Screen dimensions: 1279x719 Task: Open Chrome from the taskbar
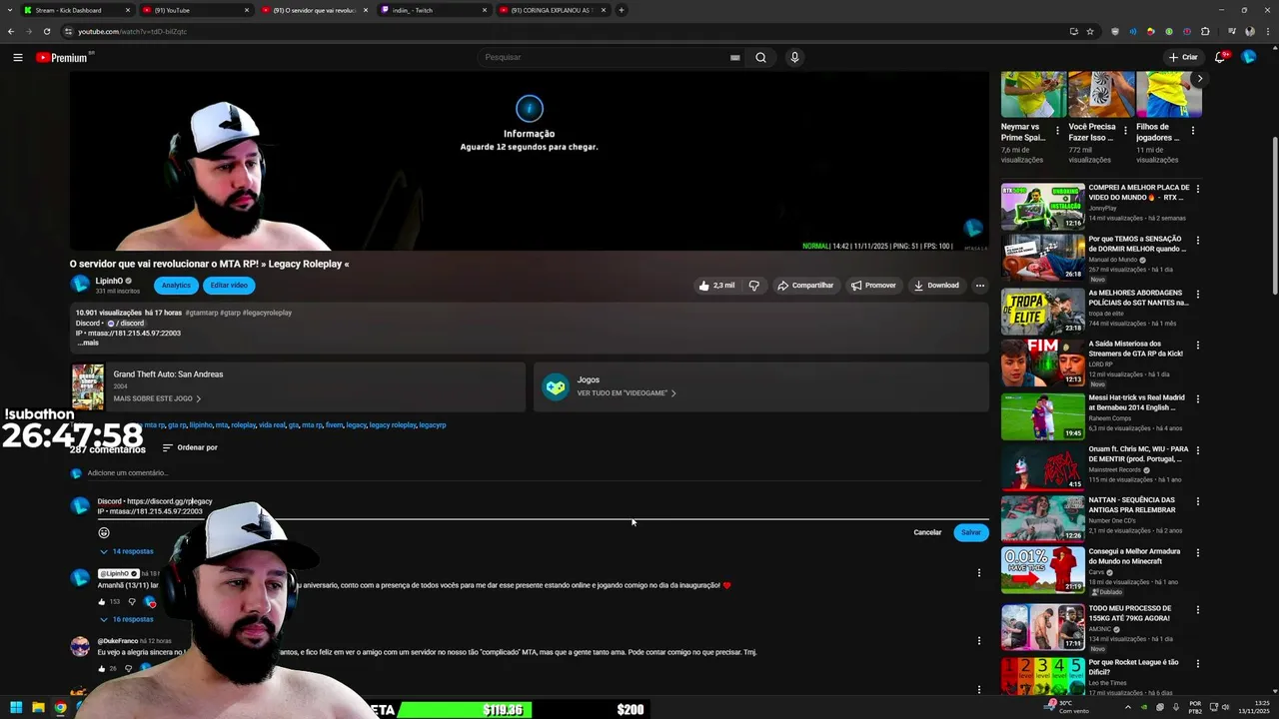coord(60,708)
